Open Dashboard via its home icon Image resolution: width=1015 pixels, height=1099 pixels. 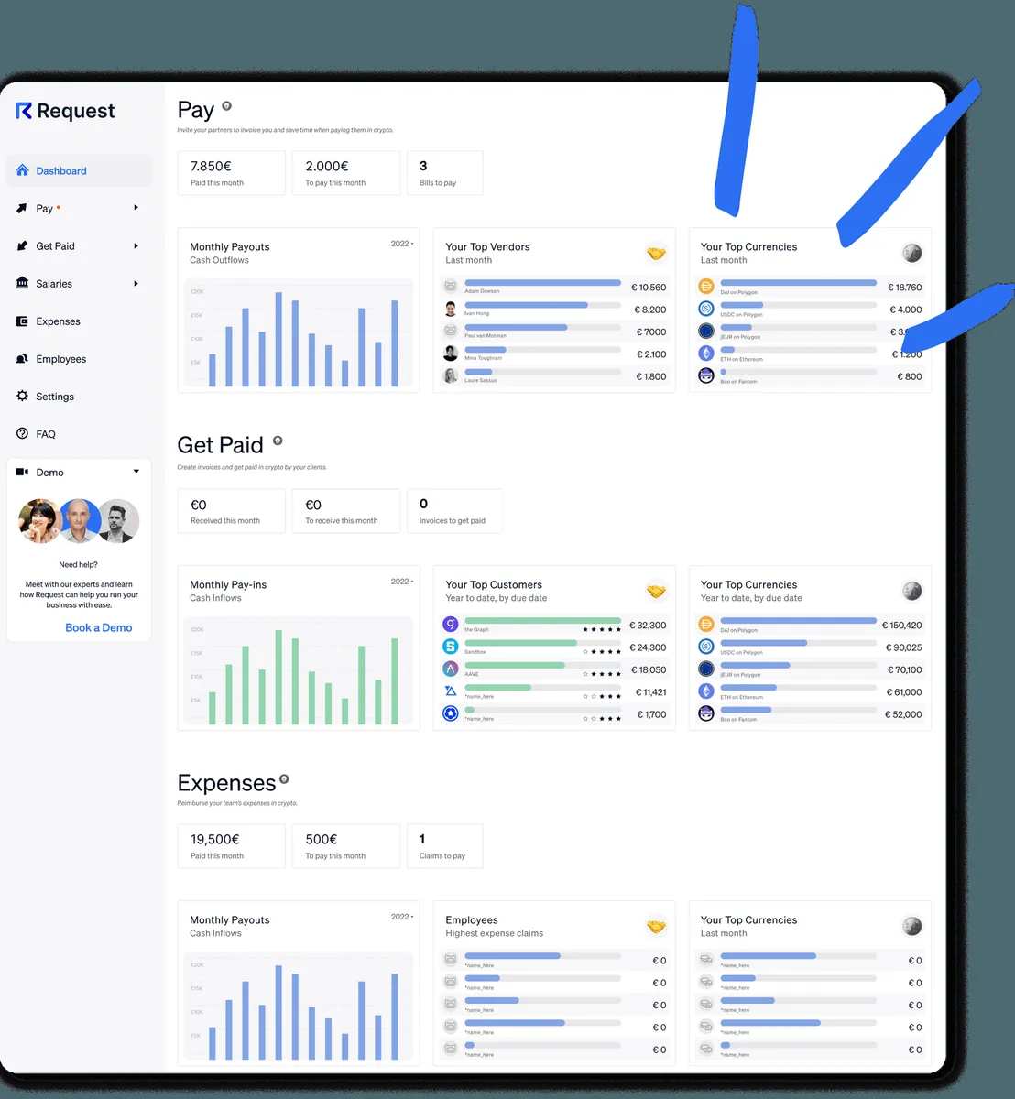point(23,170)
